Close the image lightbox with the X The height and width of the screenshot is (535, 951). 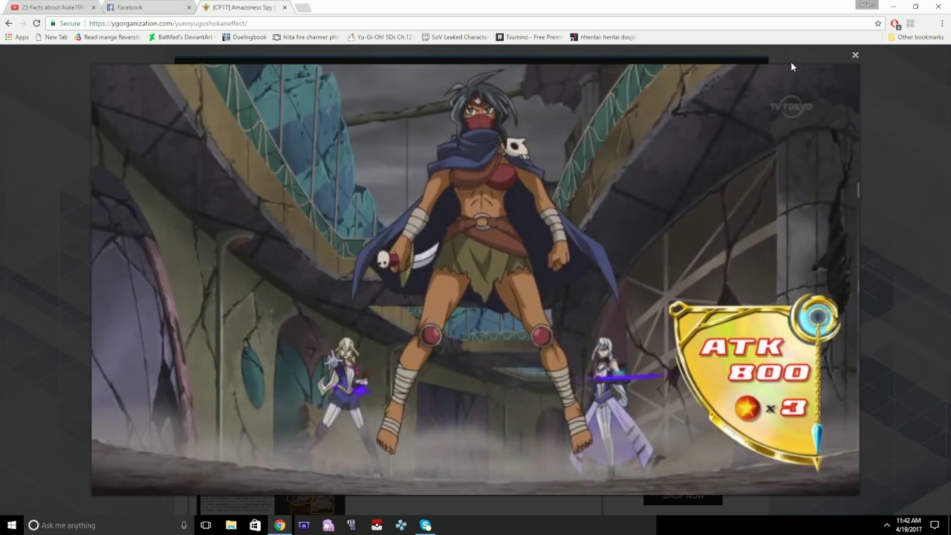point(855,55)
